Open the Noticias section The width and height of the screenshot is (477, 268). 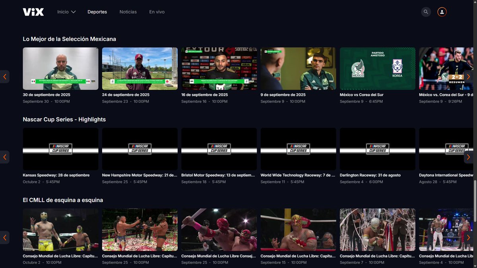coord(128,12)
